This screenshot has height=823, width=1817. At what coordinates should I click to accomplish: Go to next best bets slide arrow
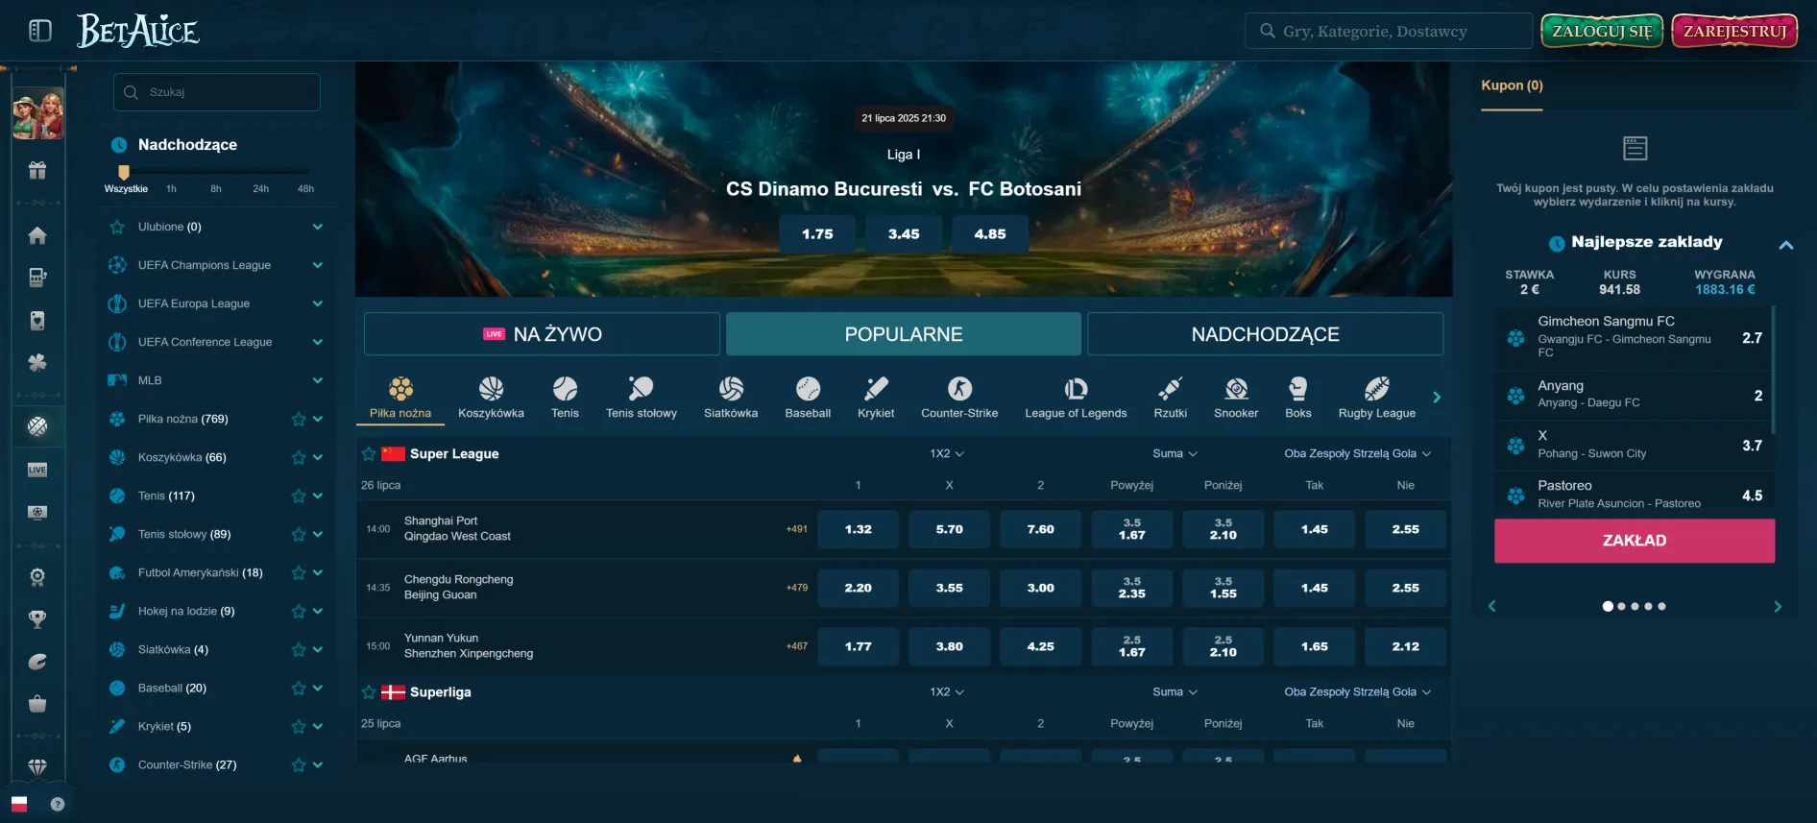point(1777,606)
